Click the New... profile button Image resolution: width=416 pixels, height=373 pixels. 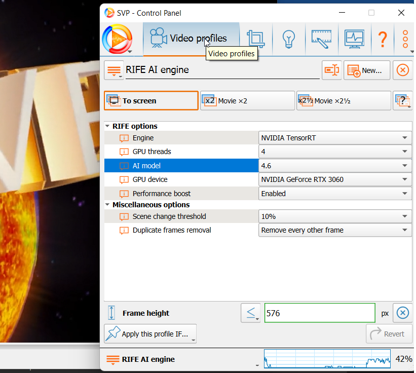click(x=367, y=70)
